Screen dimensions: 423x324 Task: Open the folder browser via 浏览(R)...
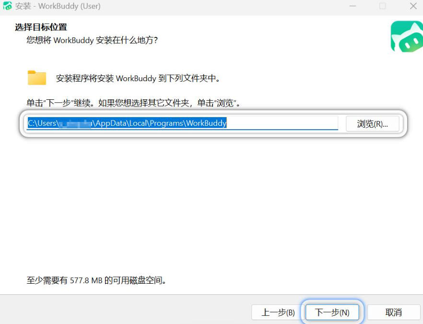pyautogui.click(x=372, y=124)
